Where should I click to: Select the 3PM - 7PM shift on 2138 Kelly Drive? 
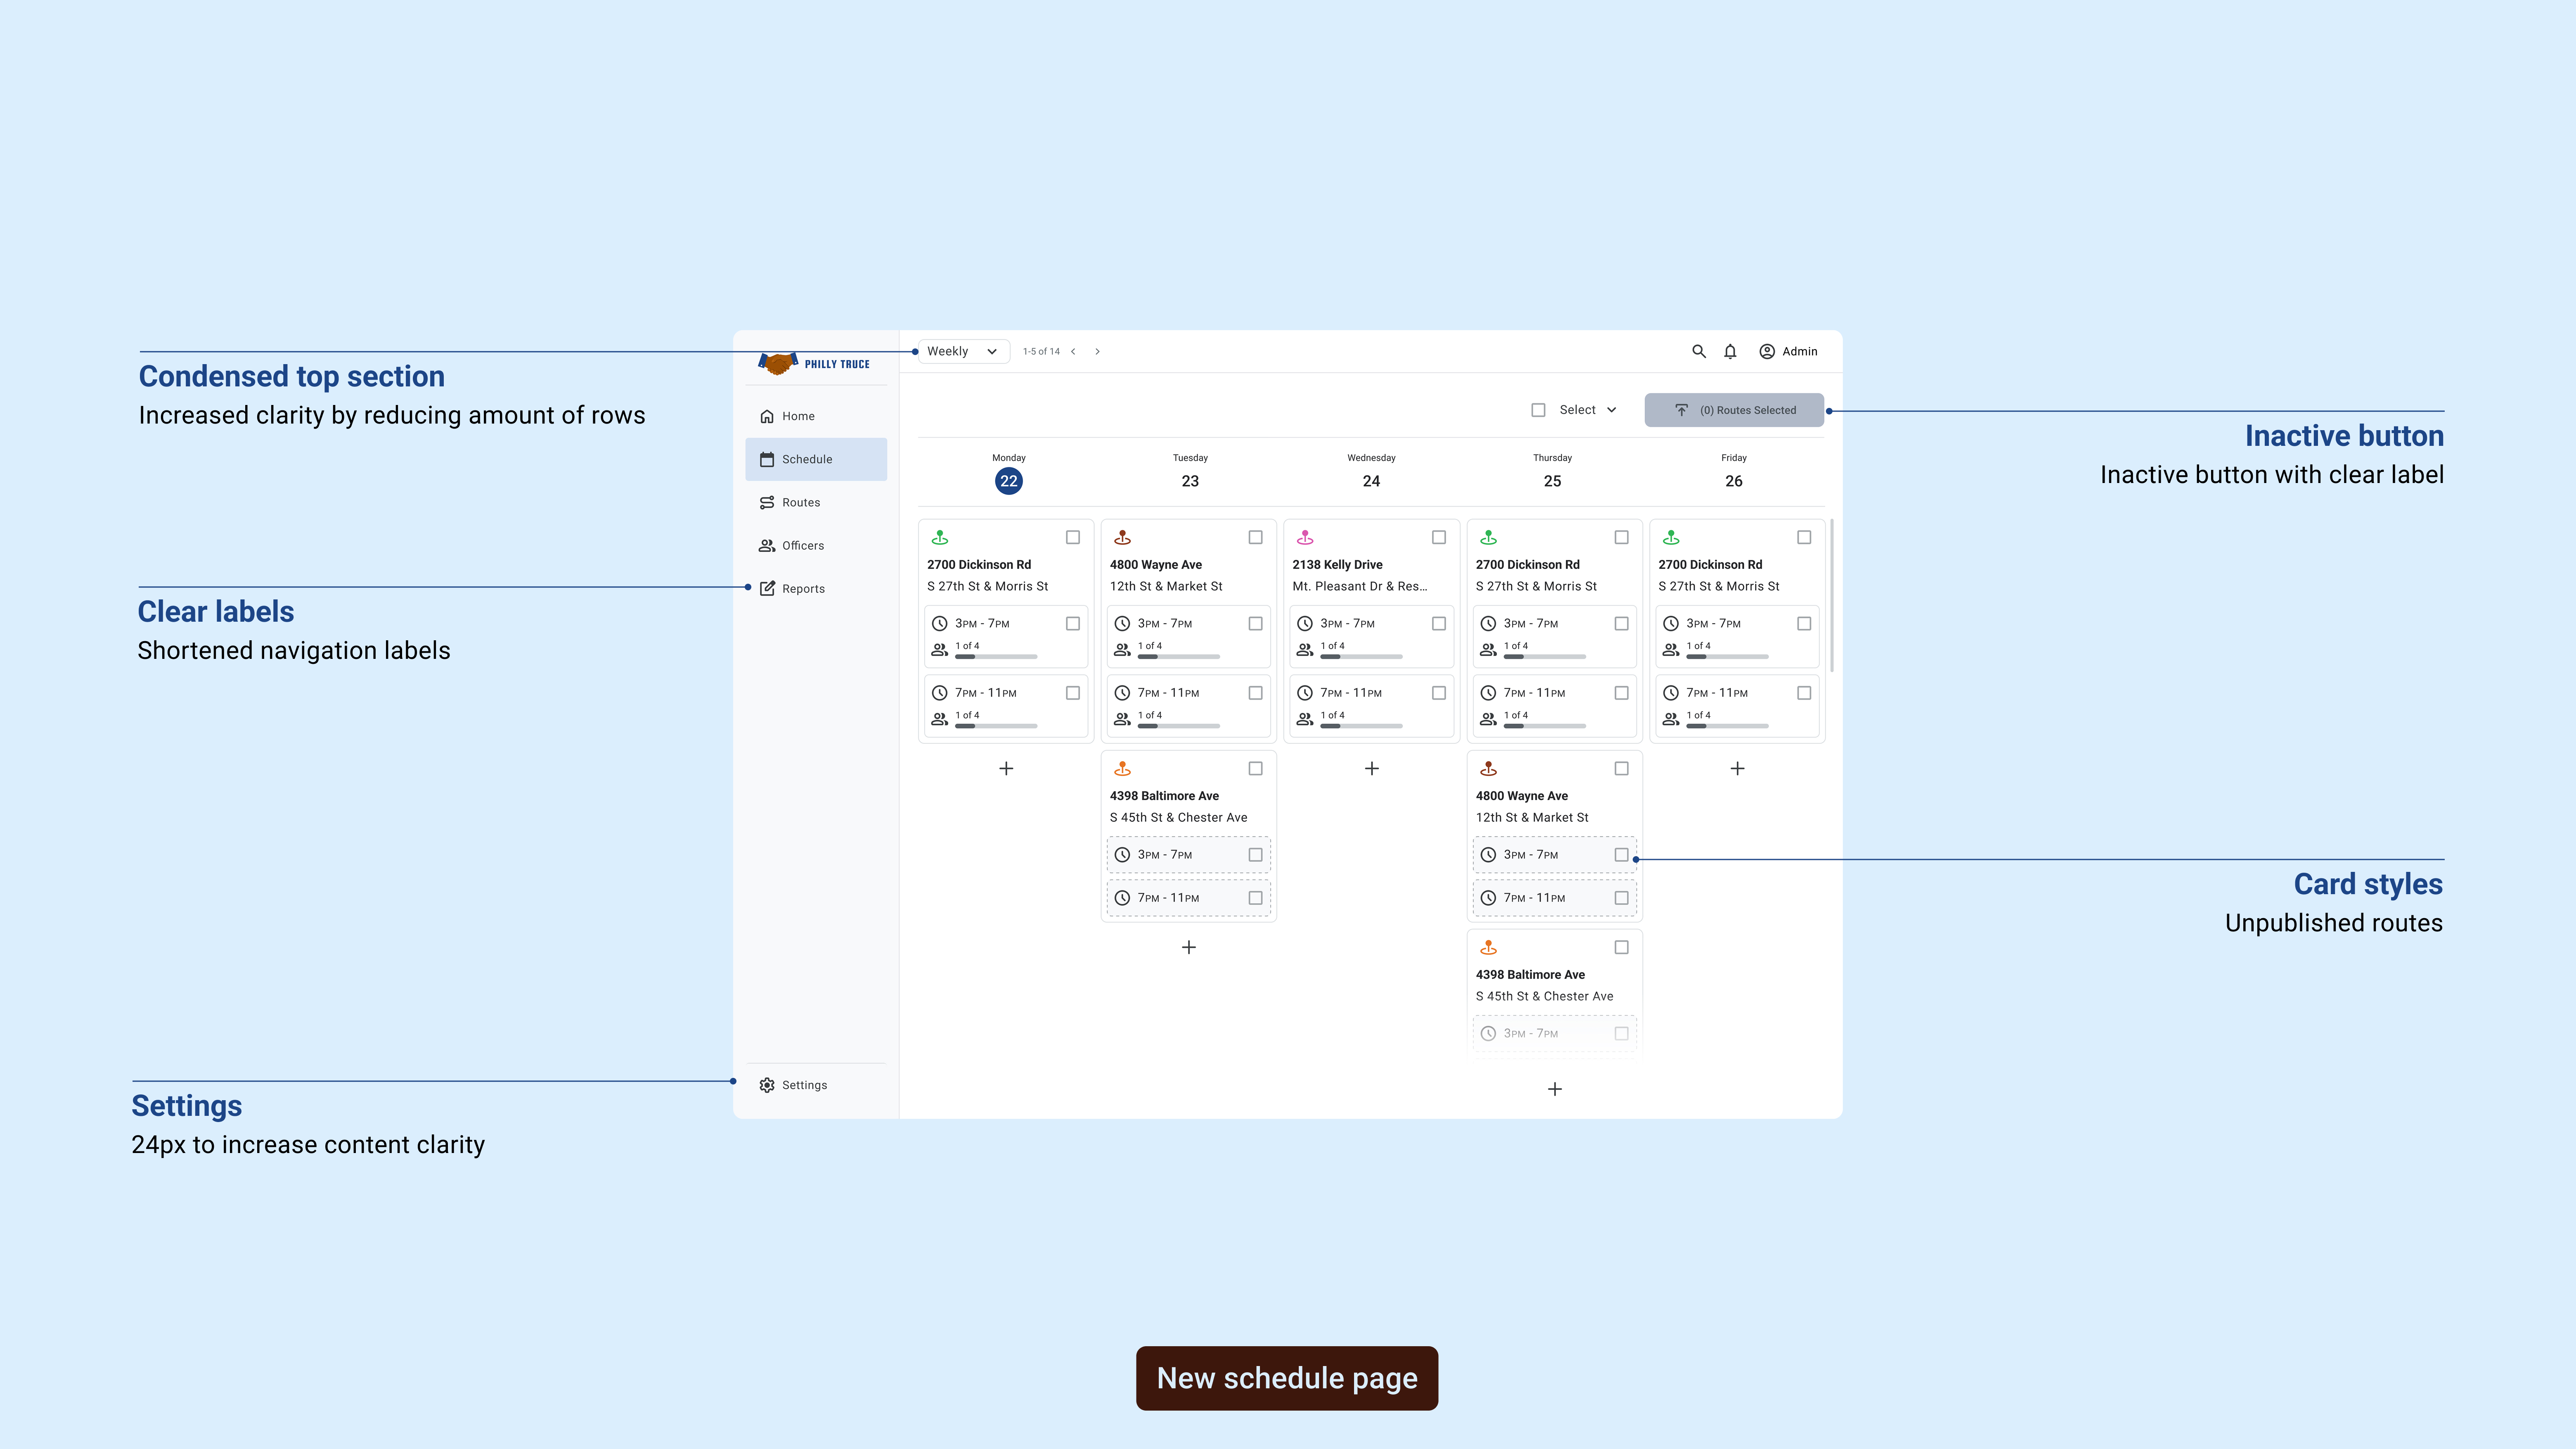(x=1439, y=623)
